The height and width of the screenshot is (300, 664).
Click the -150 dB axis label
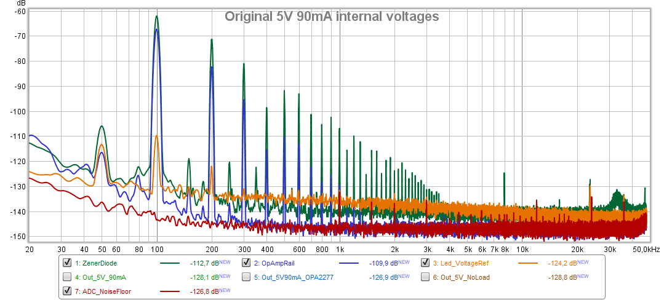click(18, 237)
